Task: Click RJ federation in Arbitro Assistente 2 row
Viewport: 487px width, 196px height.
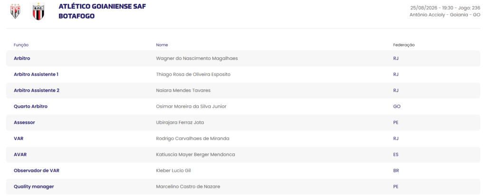Action: [396, 91]
